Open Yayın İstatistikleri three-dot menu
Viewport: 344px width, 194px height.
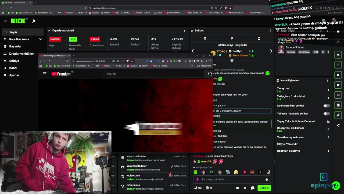point(184,30)
